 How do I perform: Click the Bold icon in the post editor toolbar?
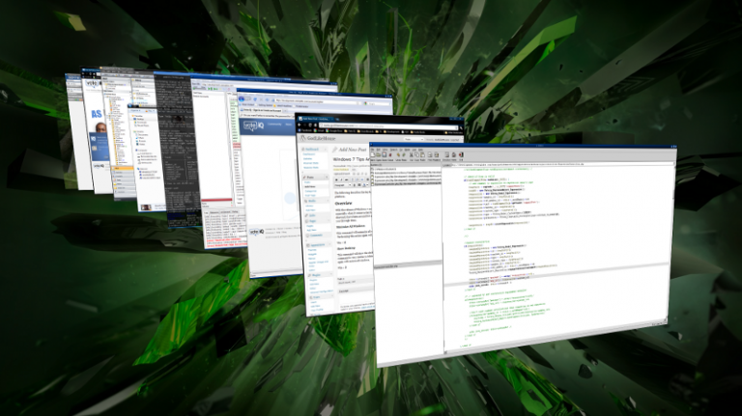[x=334, y=180]
